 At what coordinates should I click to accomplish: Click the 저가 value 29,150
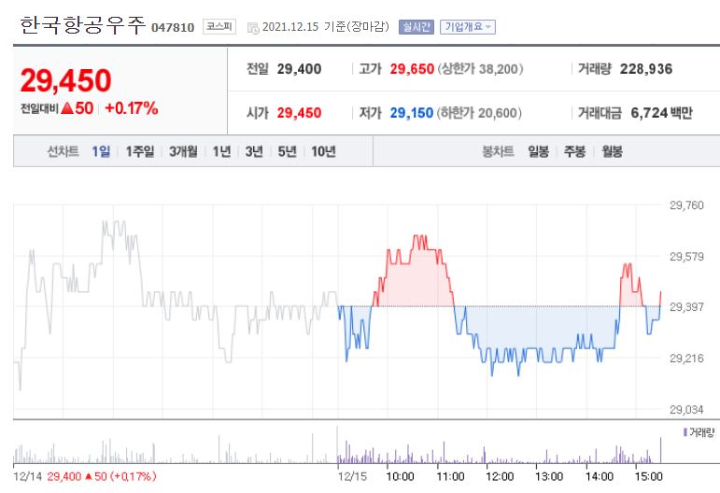click(412, 113)
